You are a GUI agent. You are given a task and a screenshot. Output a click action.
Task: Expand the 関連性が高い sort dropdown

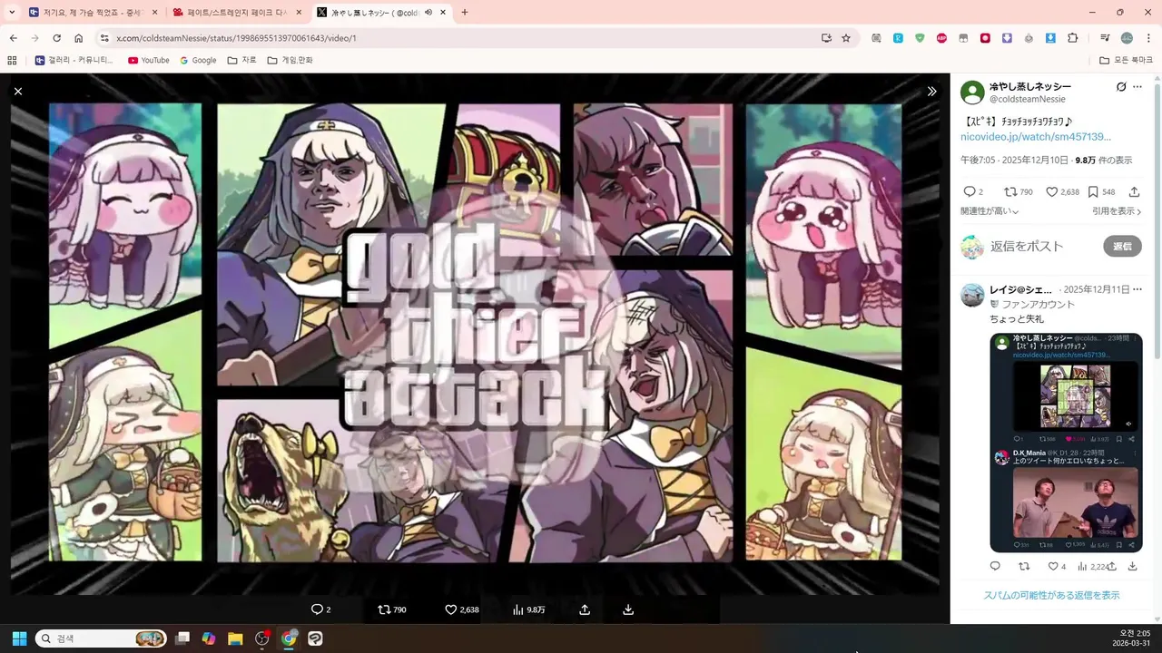[990, 211]
